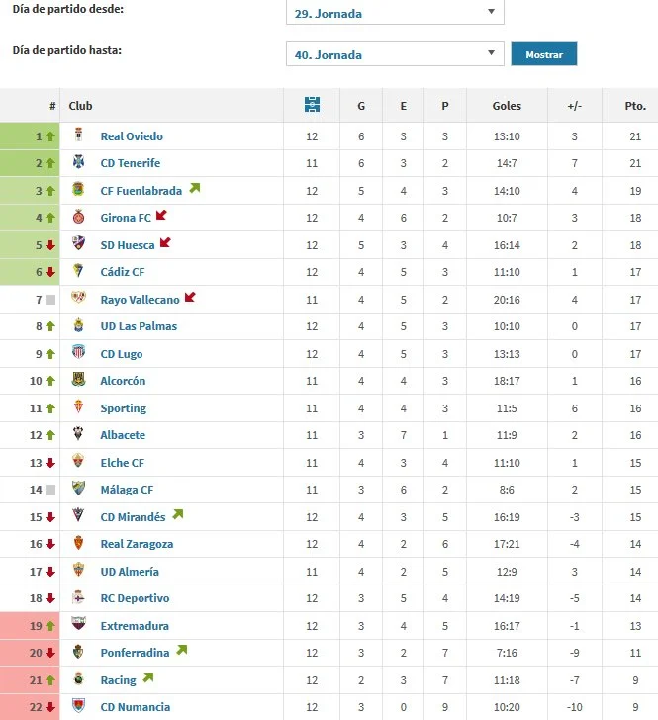The height and width of the screenshot is (720, 658).
Task: Click the Club column header
Action: [80, 106]
